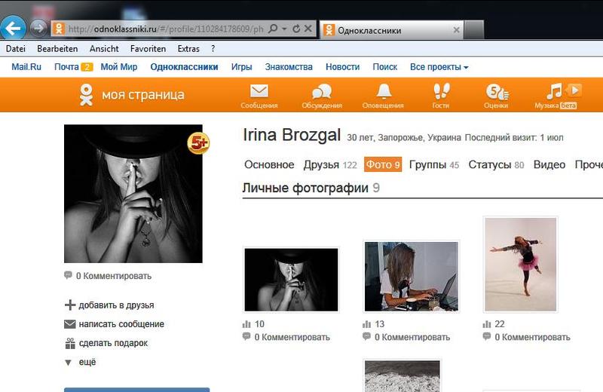Open the Новости link

coord(343,67)
